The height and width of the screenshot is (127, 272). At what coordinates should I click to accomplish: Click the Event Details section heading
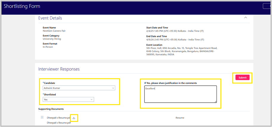coord(50,18)
